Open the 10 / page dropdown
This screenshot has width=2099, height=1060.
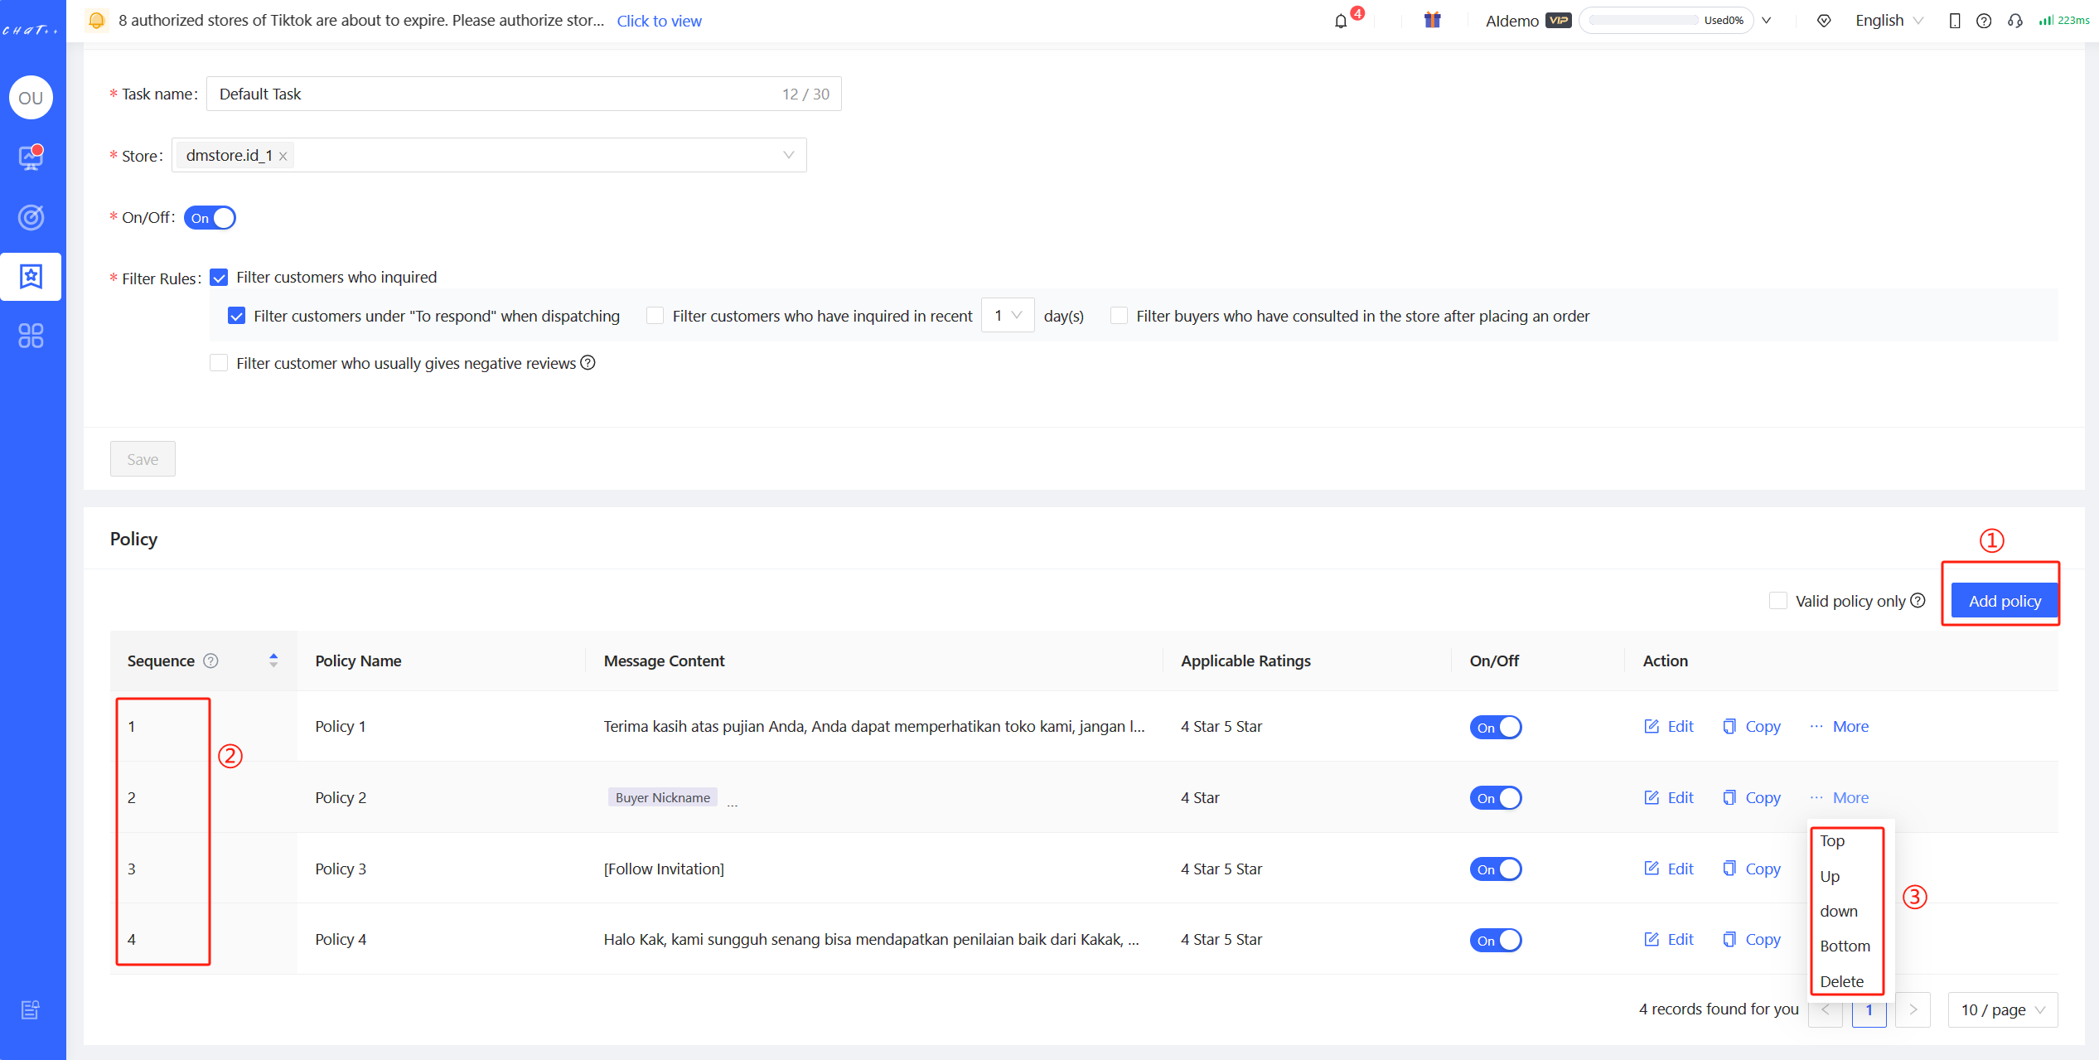pyautogui.click(x=2003, y=1009)
